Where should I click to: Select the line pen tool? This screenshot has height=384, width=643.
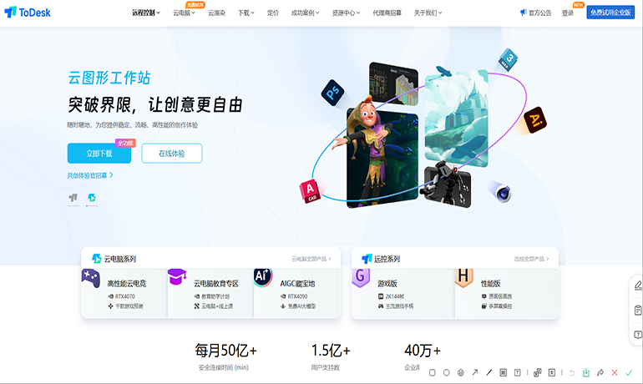[x=489, y=372]
